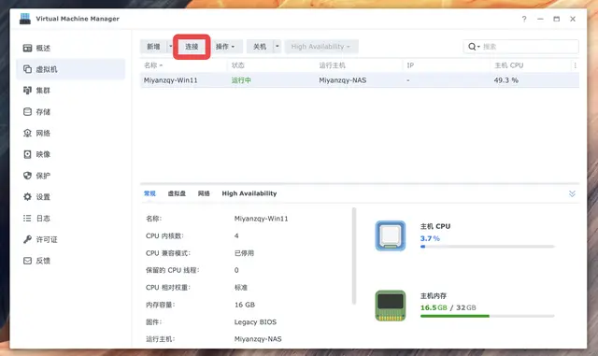Click the help question mark icon

point(524,19)
